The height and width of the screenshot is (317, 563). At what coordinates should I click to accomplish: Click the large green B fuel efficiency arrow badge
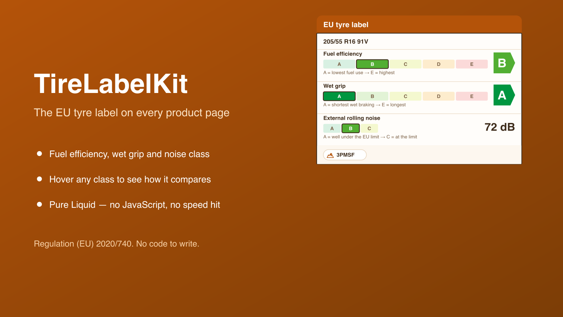point(504,63)
